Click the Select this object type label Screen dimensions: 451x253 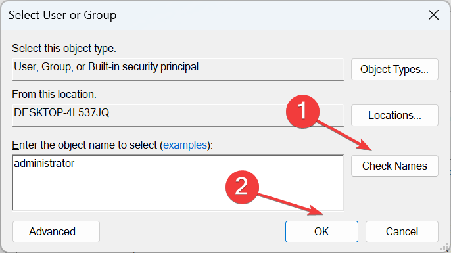click(64, 49)
